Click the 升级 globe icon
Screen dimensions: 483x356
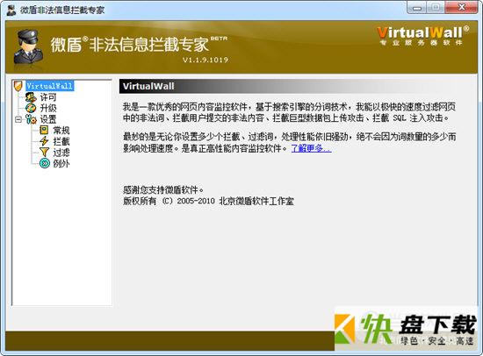pos(31,109)
